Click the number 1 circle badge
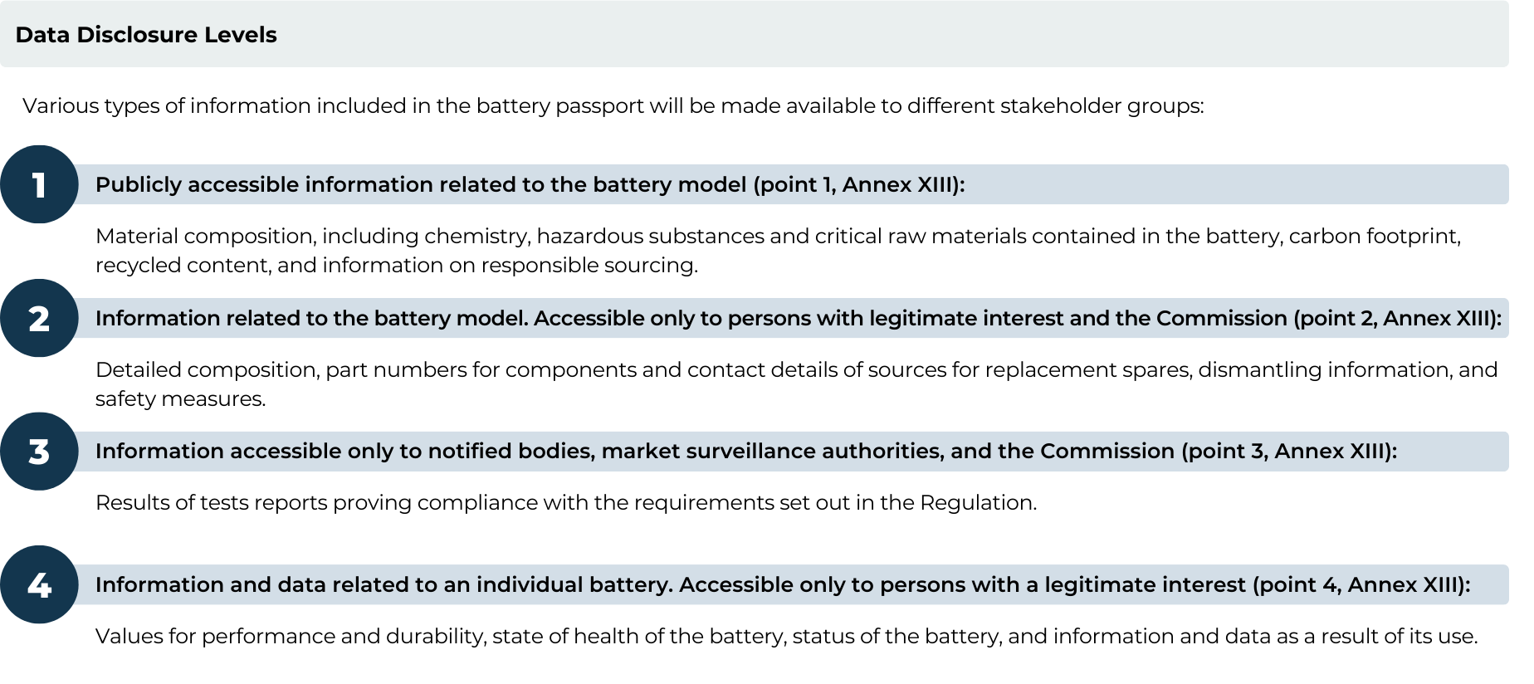This screenshot has height=684, width=1534. coord(39,184)
